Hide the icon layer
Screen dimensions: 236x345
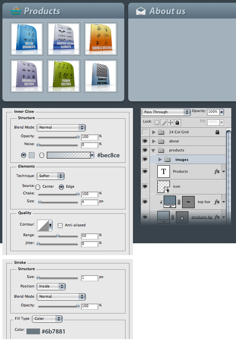pos(145,186)
